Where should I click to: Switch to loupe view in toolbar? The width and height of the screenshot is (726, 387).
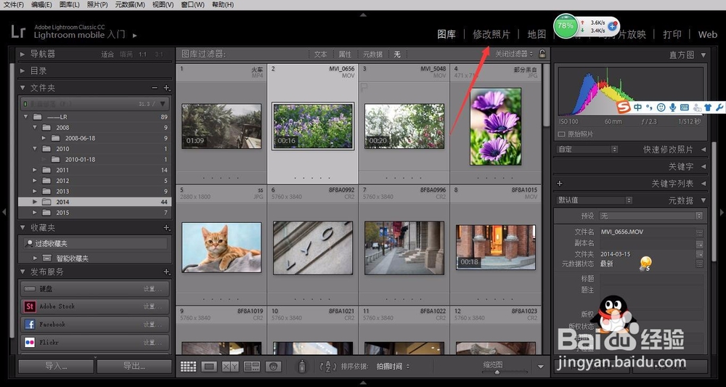point(209,367)
